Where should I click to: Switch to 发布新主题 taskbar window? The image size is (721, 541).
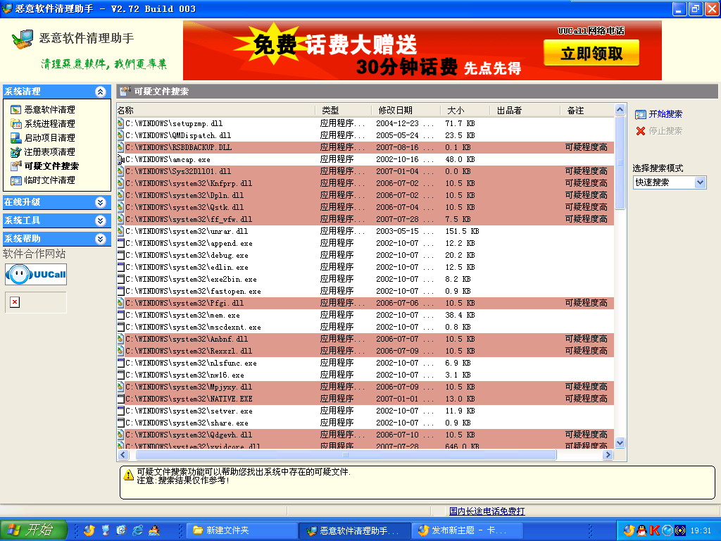tap(467, 530)
